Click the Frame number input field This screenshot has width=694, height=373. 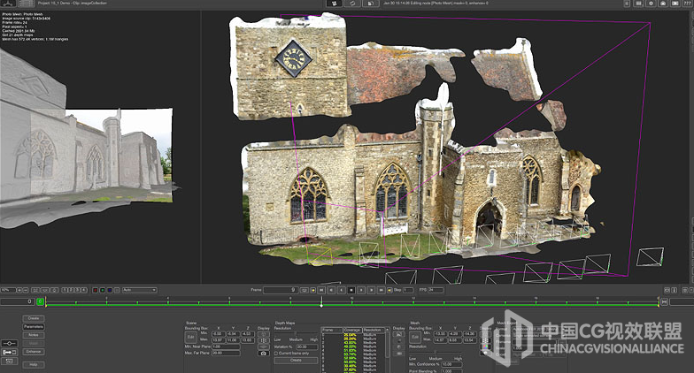(281, 290)
